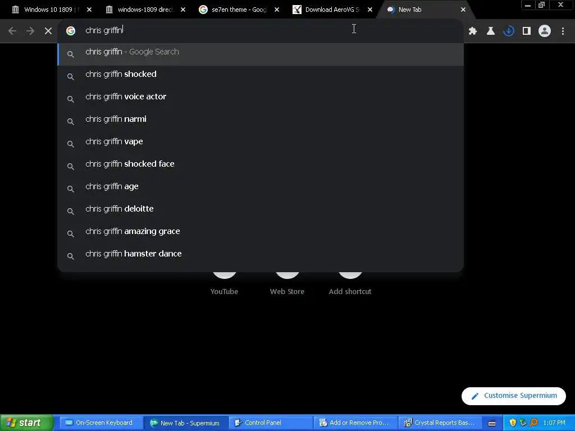The image size is (575, 431).
Task: Open the YouTube shortcut
Action: [x=225, y=284]
